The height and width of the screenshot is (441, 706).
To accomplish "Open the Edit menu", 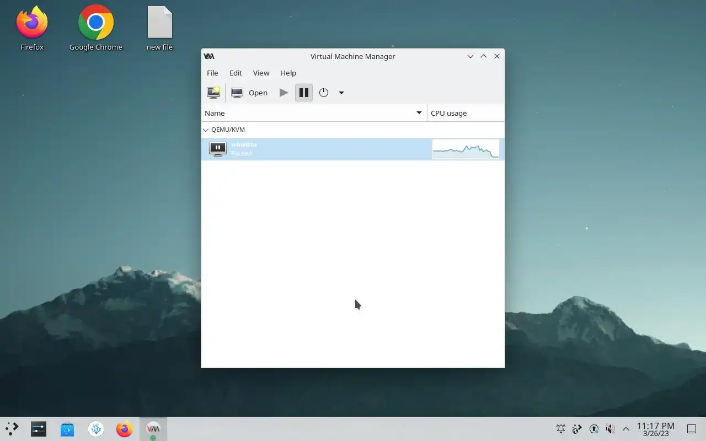I will 236,73.
